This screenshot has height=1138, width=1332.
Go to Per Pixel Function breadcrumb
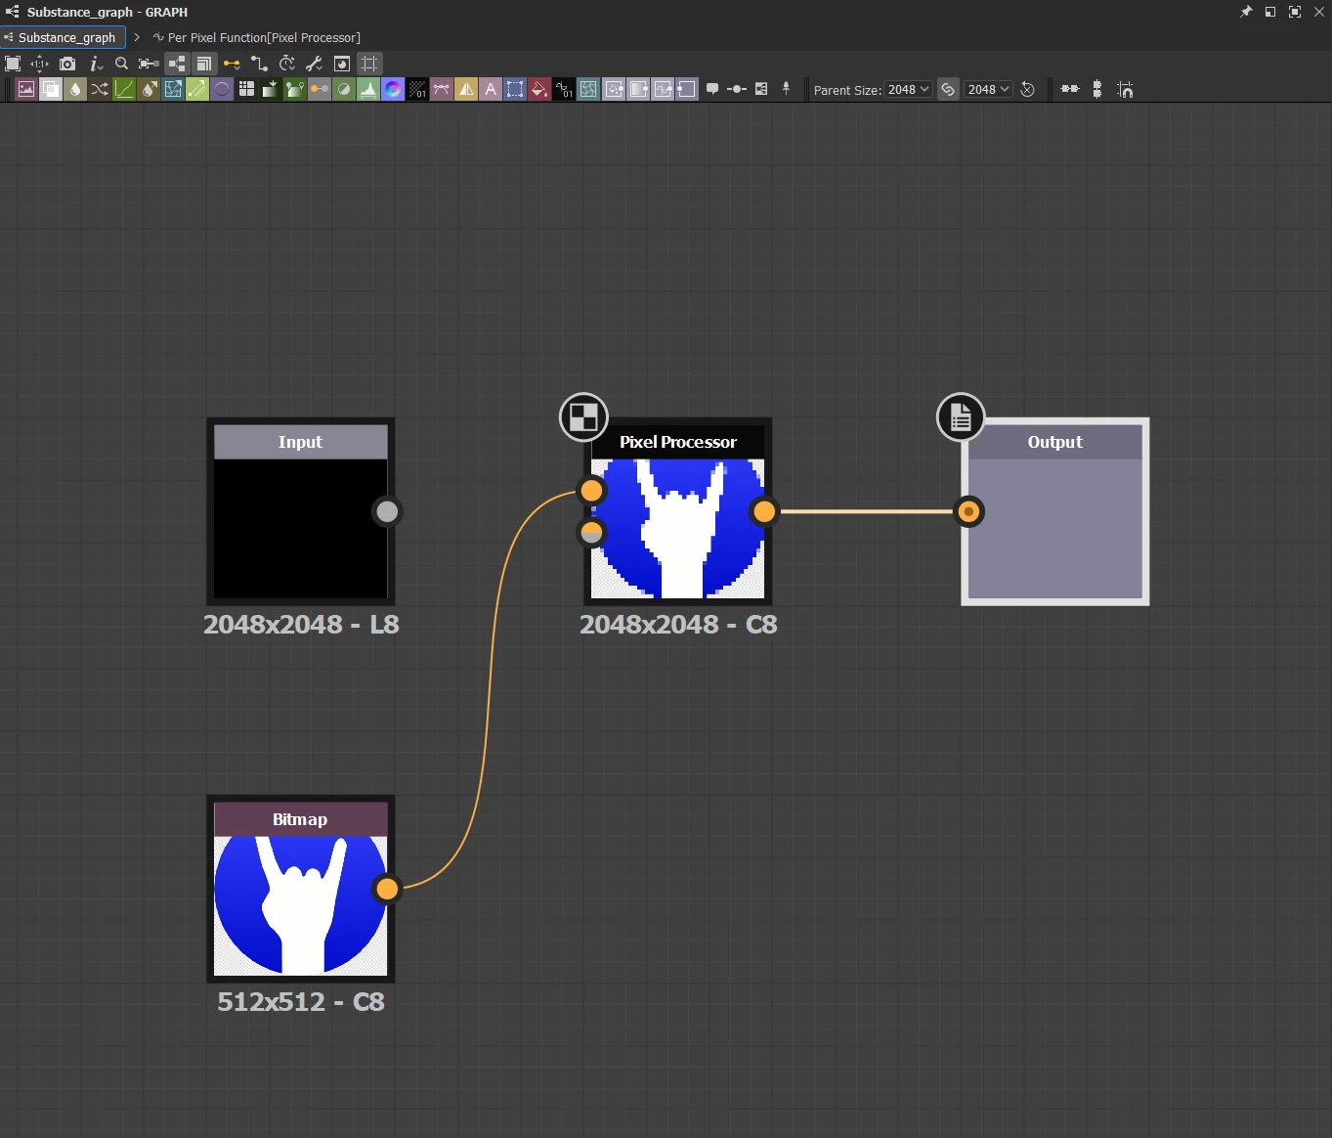pos(257,37)
